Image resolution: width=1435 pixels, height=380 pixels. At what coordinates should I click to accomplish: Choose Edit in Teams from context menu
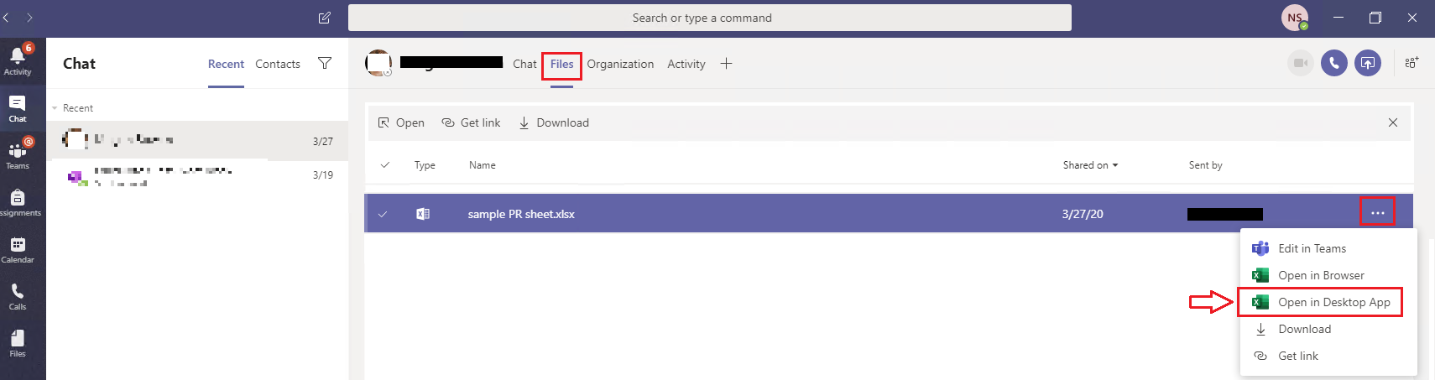(1328, 248)
